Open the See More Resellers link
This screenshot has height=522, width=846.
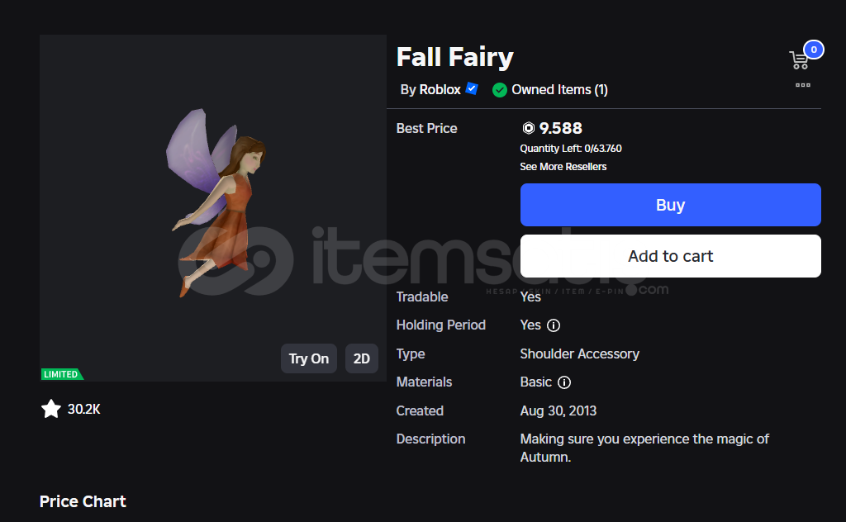tap(563, 167)
